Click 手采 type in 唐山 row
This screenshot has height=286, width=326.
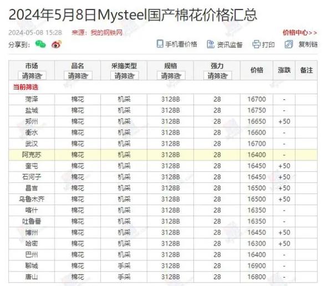coord(124,277)
